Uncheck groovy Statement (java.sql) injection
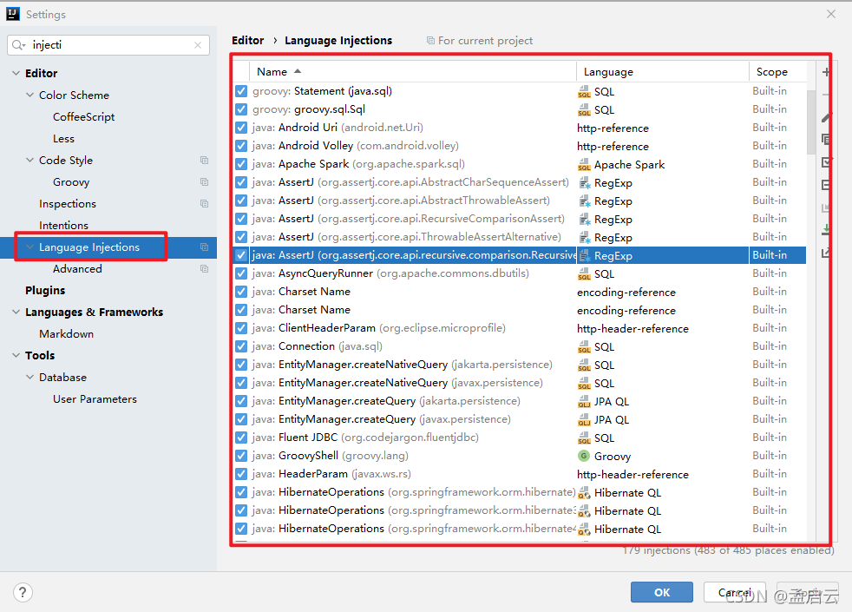 coord(241,91)
